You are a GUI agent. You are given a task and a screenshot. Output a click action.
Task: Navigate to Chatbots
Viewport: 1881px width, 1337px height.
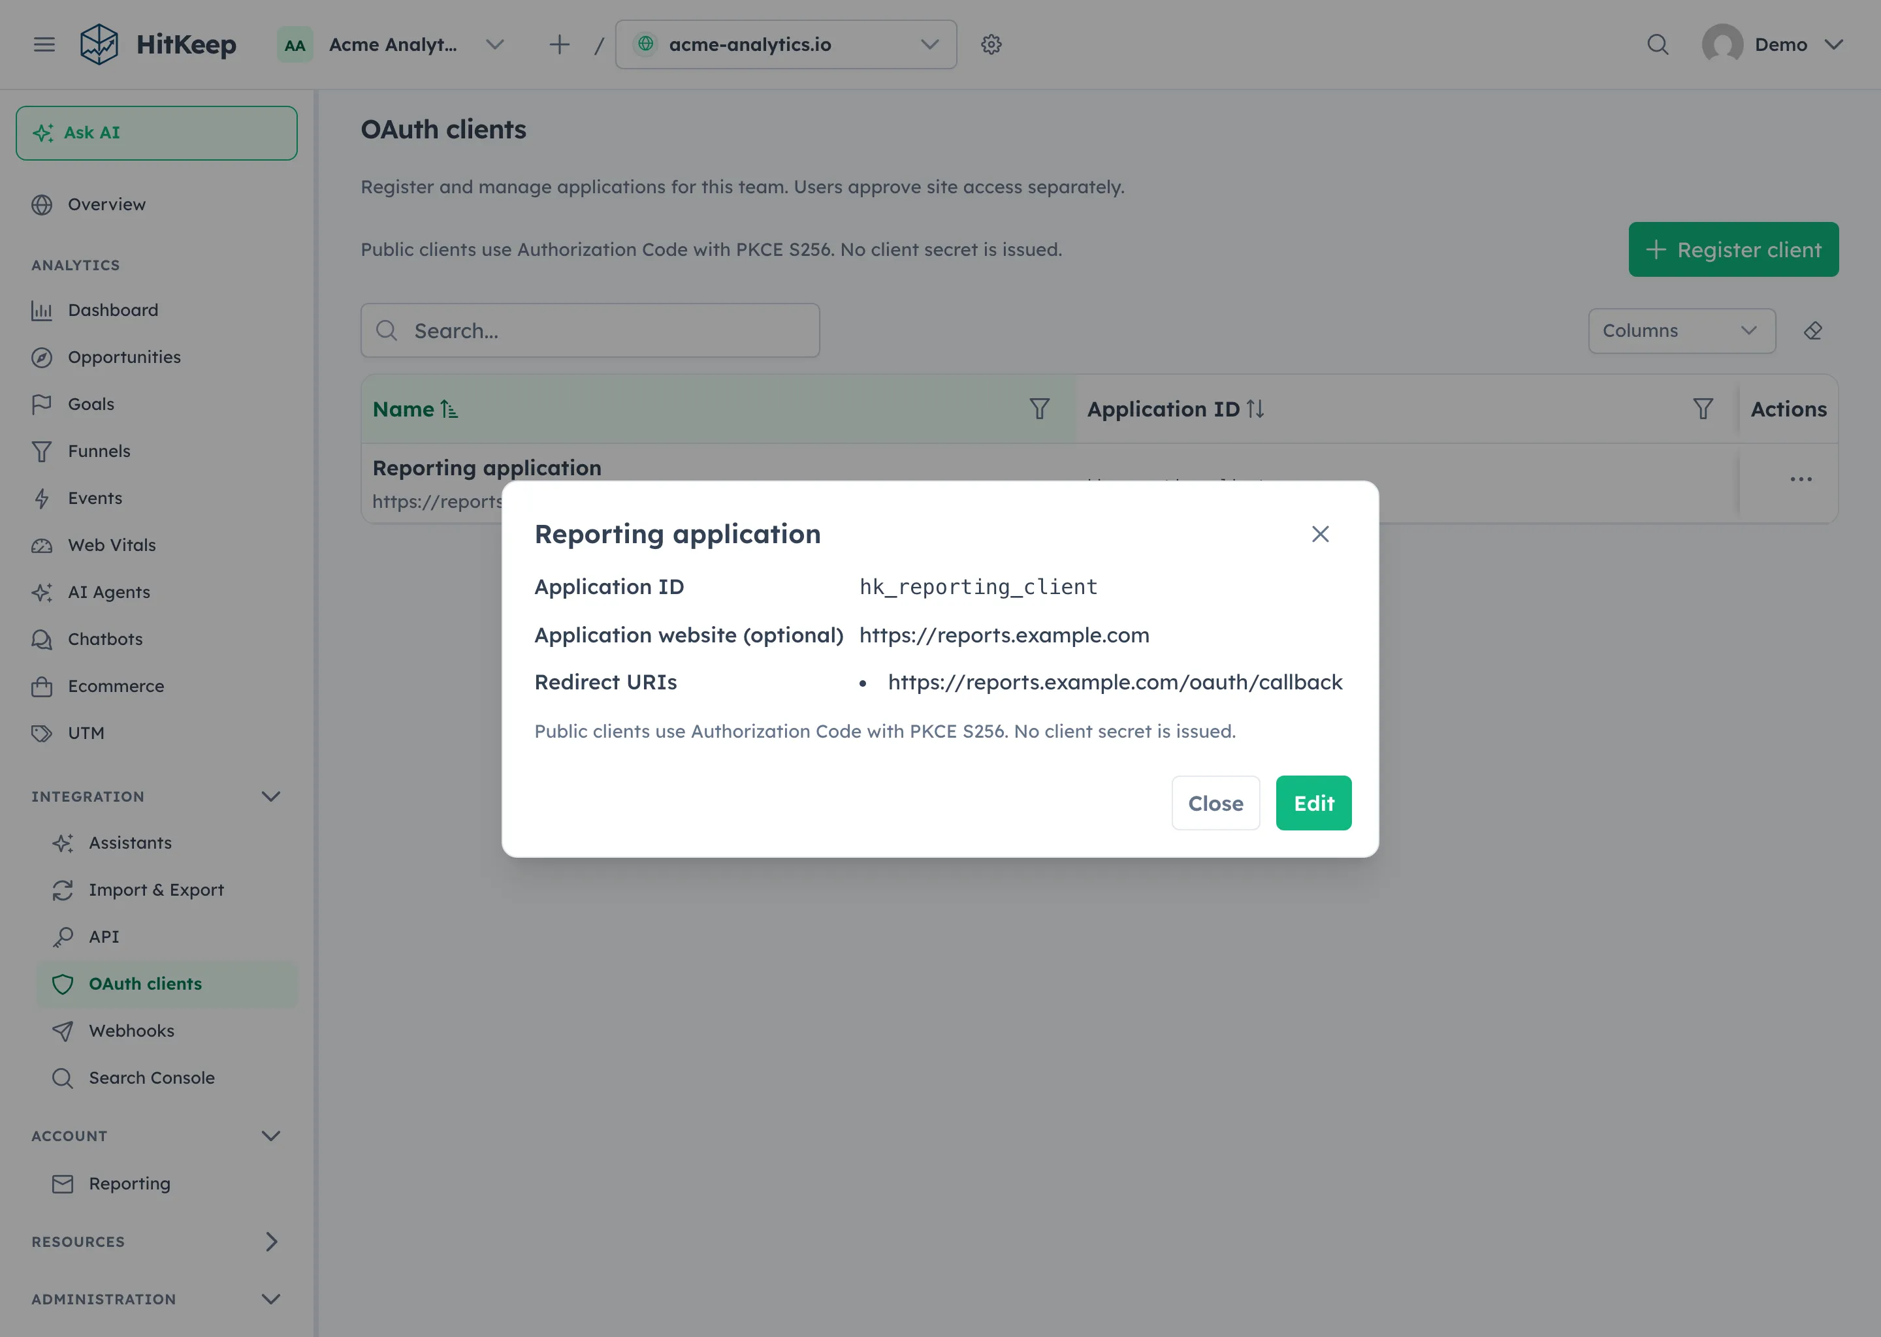(x=157, y=639)
